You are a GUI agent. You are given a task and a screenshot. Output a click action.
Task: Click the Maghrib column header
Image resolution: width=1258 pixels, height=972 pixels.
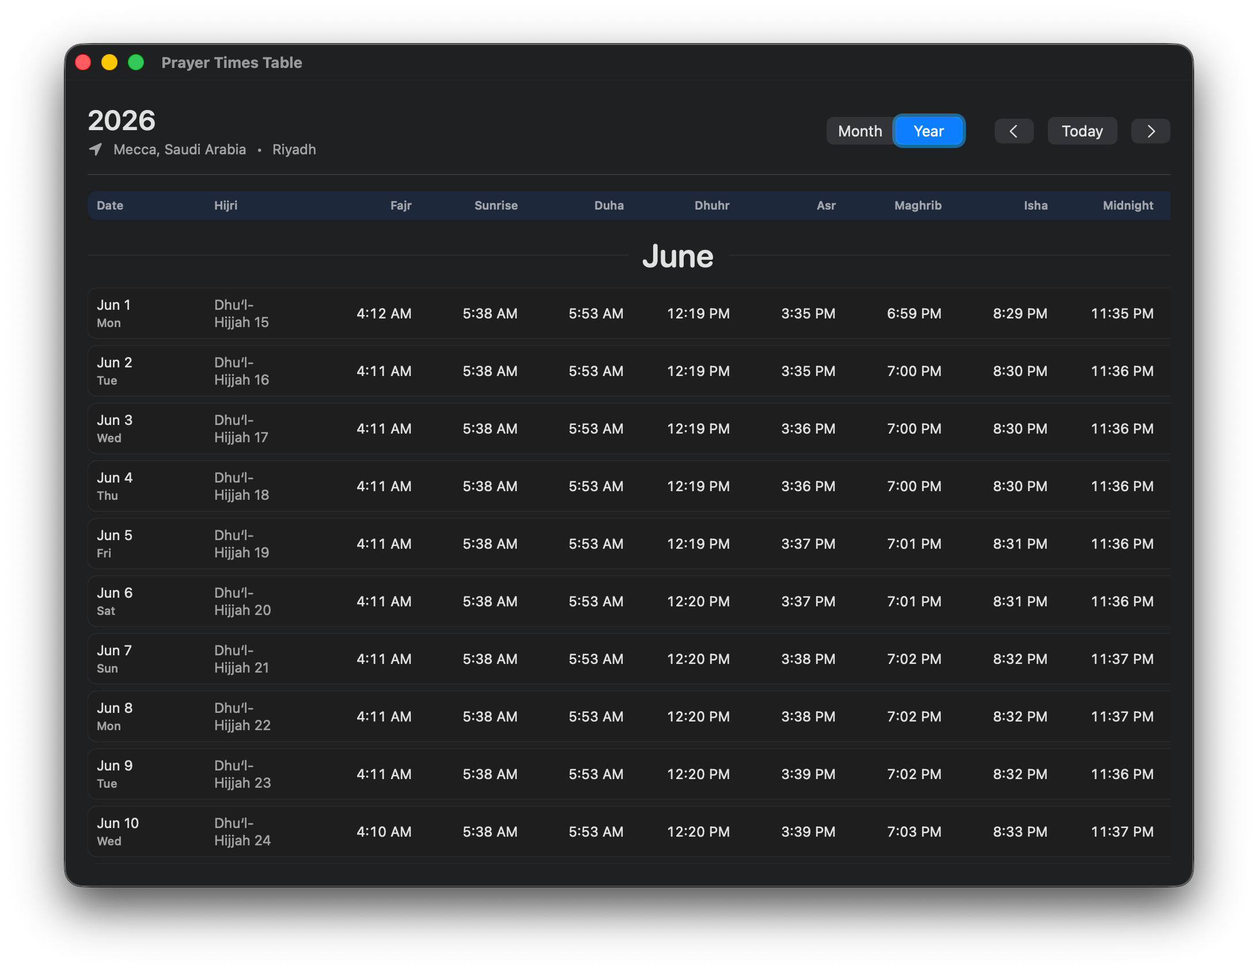[918, 206]
